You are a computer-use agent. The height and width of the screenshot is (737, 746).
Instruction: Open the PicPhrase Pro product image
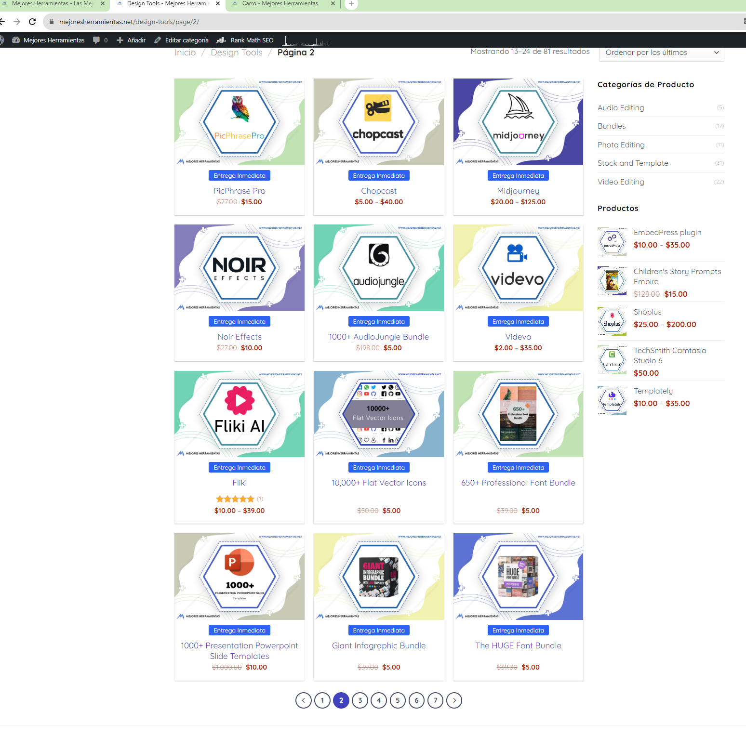[240, 122]
